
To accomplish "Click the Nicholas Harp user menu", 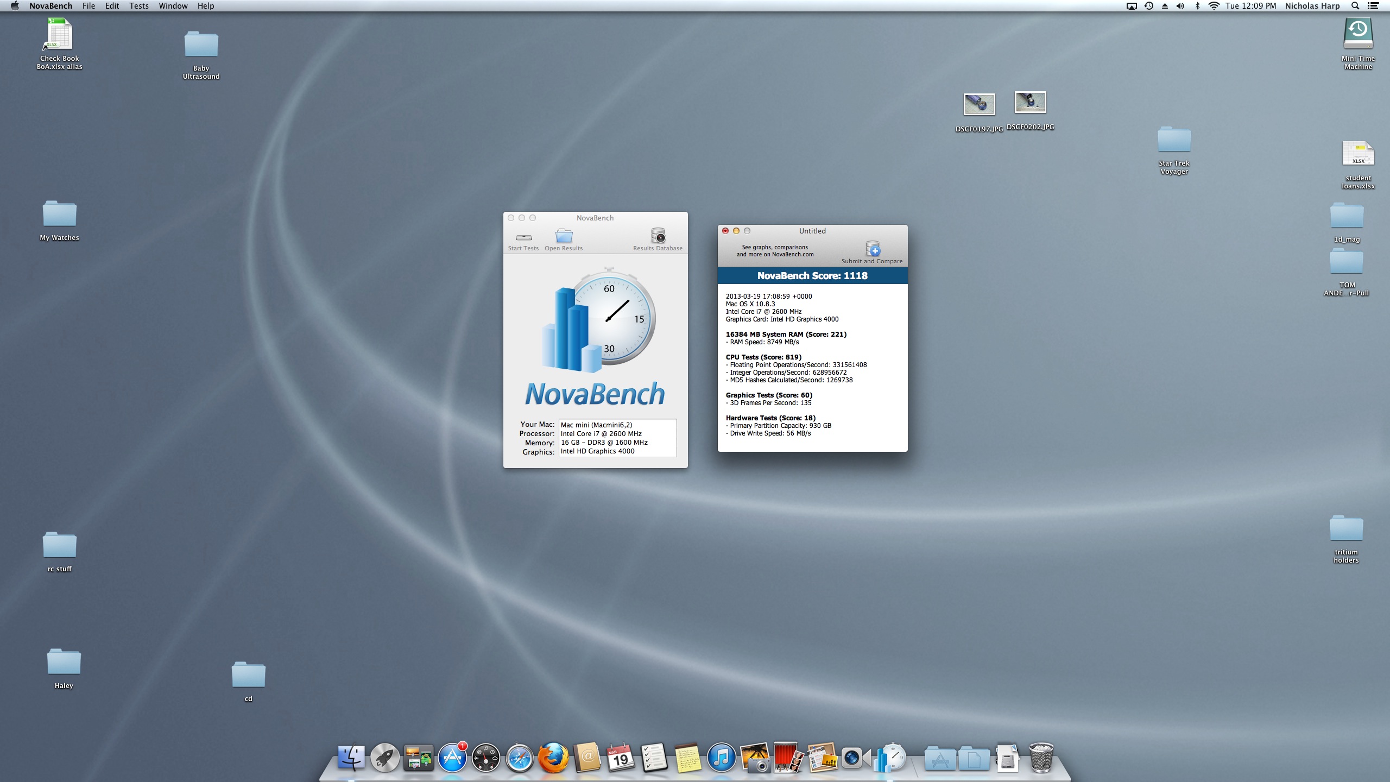I will pyautogui.click(x=1312, y=6).
